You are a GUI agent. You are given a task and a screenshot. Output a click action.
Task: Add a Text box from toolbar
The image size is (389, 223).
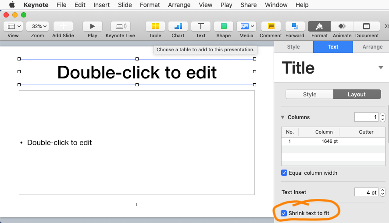coord(201,26)
